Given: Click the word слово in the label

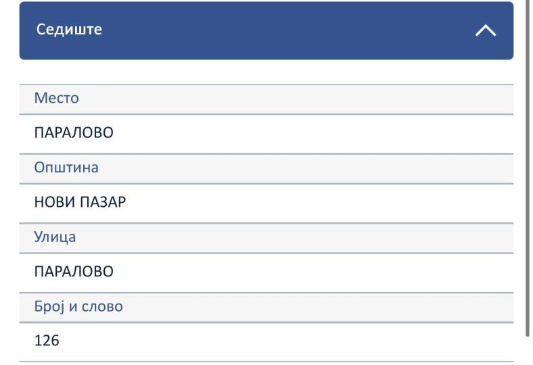Looking at the screenshot, I should (x=102, y=307).
